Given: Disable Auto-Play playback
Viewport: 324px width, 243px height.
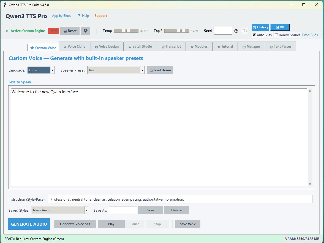Looking at the screenshot, I should pos(254,35).
